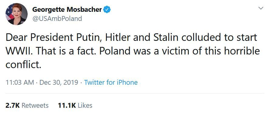Click the Retweets label
The height and width of the screenshot is (115, 269).
[x=35, y=105]
